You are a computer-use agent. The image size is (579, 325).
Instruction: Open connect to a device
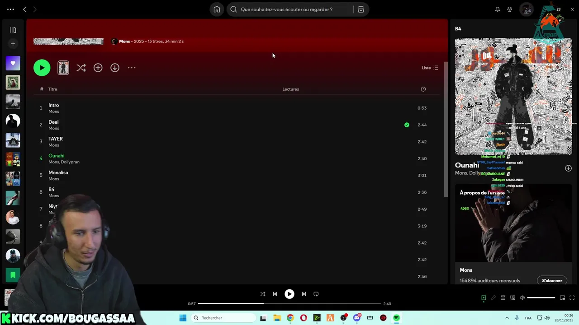(x=513, y=298)
